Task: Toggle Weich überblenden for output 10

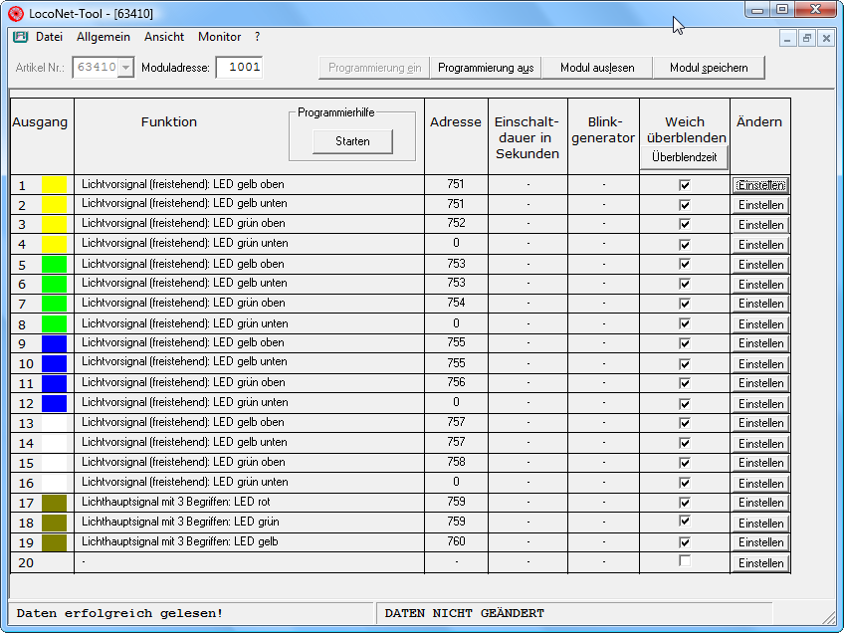Action: 685,364
